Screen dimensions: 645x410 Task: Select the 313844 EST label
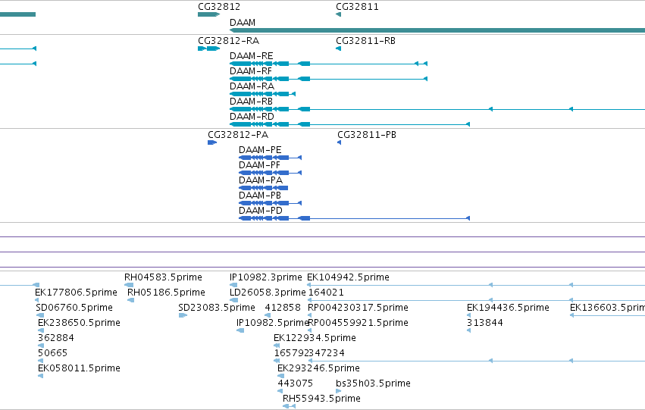pyautogui.click(x=485, y=324)
